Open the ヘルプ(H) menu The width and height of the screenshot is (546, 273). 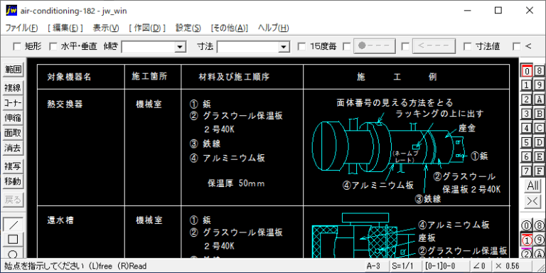(x=273, y=28)
